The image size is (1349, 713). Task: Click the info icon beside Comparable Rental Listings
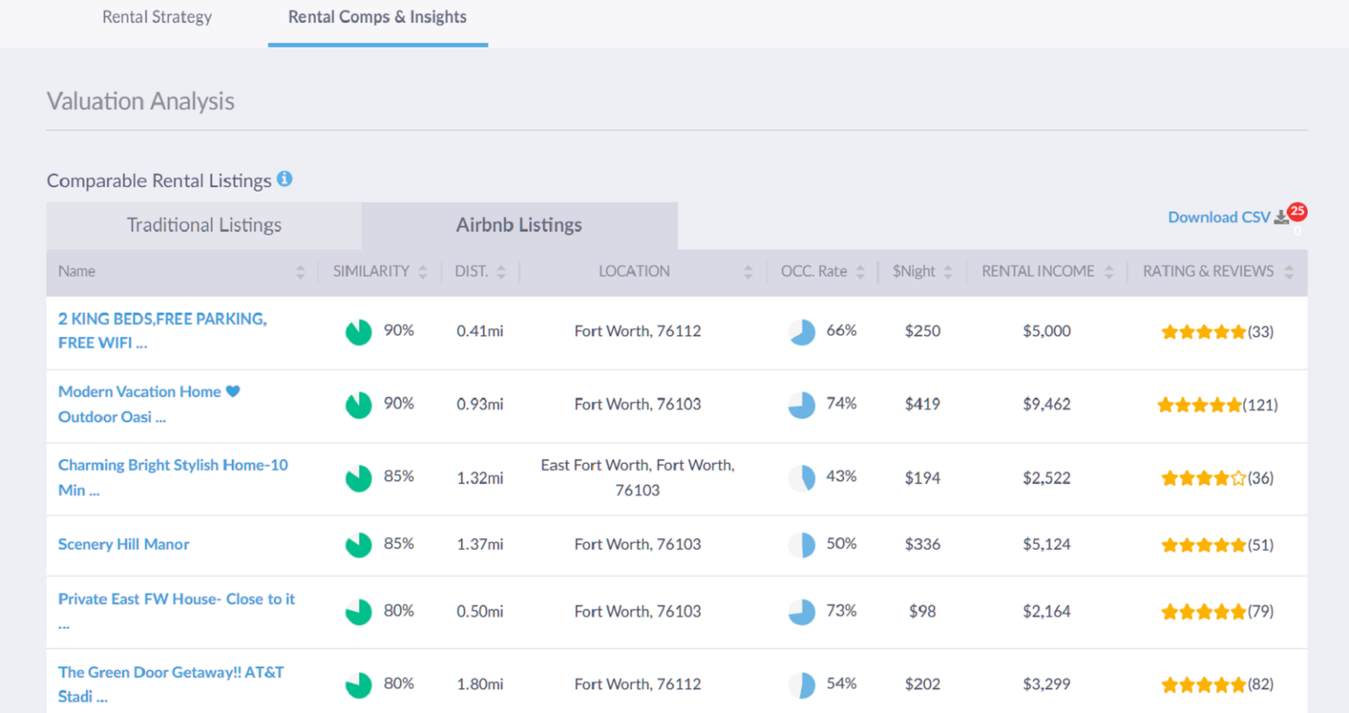pyautogui.click(x=285, y=179)
